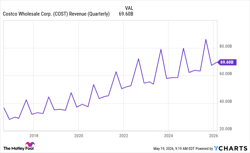Click the revenue peak just before 2024
Image resolution: width=250 pixels, height=153 pixels.
pyautogui.click(x=161, y=49)
